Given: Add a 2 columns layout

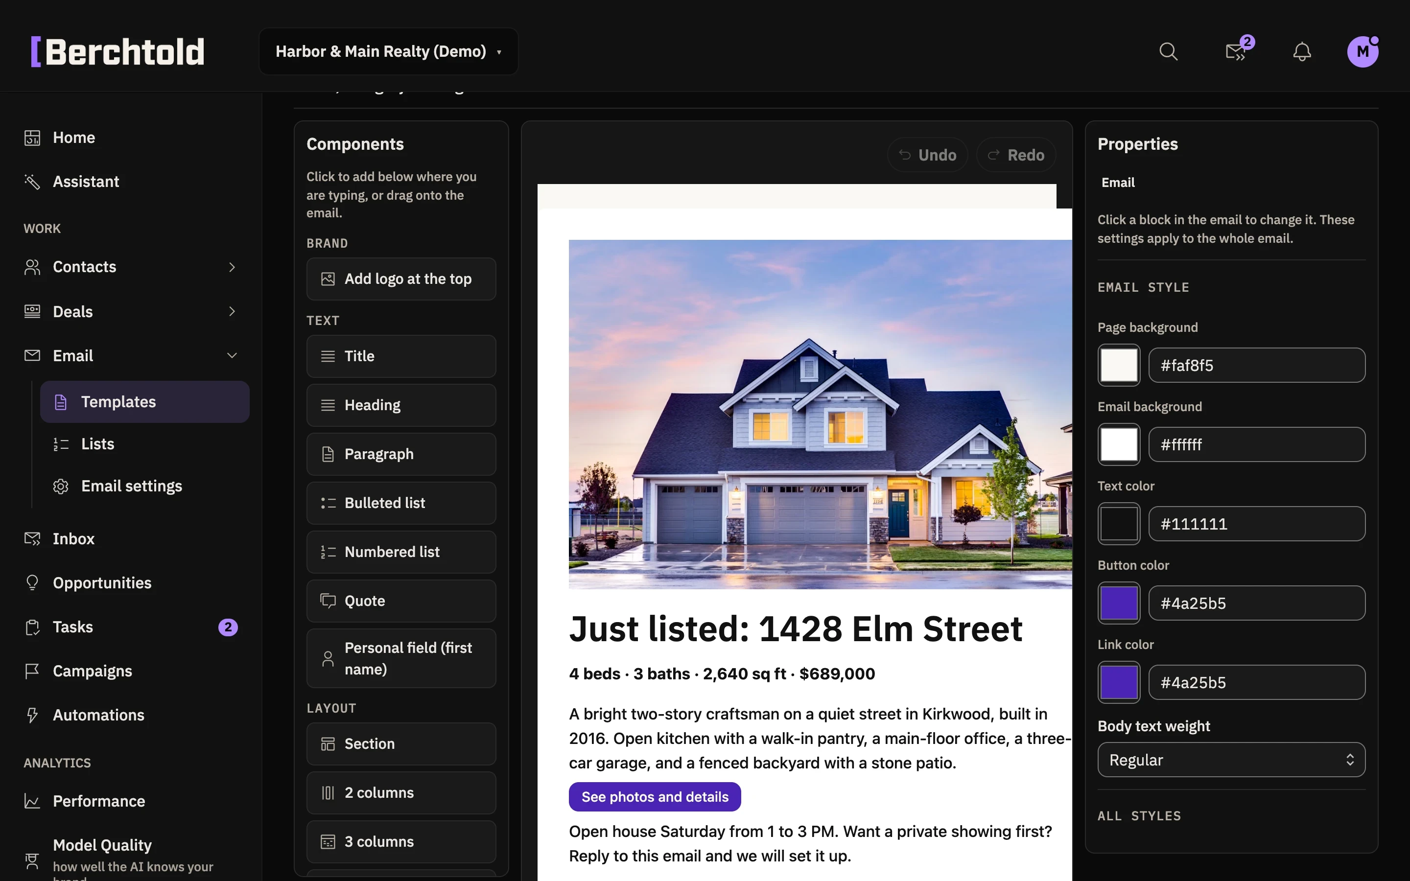Looking at the screenshot, I should [401, 793].
